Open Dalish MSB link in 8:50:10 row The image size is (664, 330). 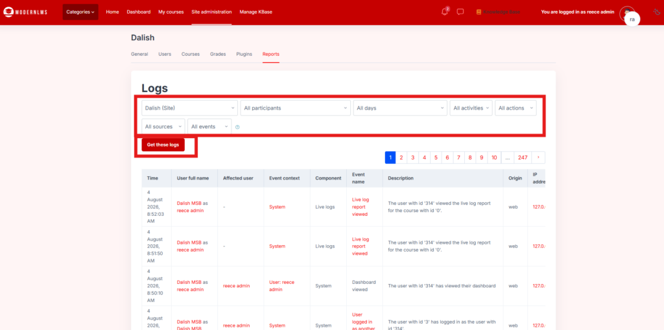click(189, 282)
